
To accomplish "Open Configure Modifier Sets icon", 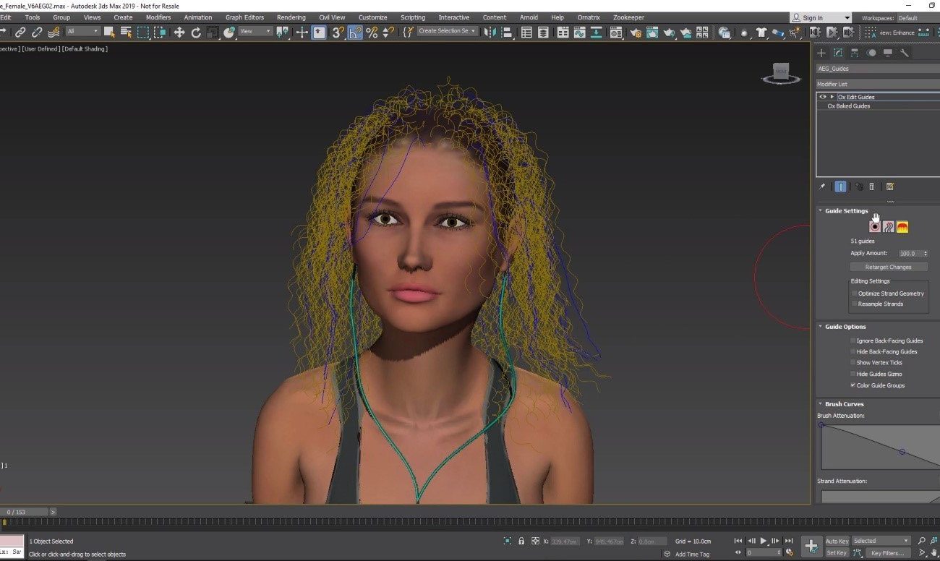I will tap(890, 187).
